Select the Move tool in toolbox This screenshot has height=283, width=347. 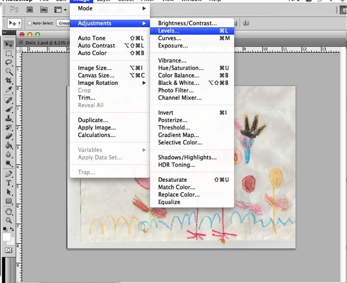pyautogui.click(x=9, y=45)
